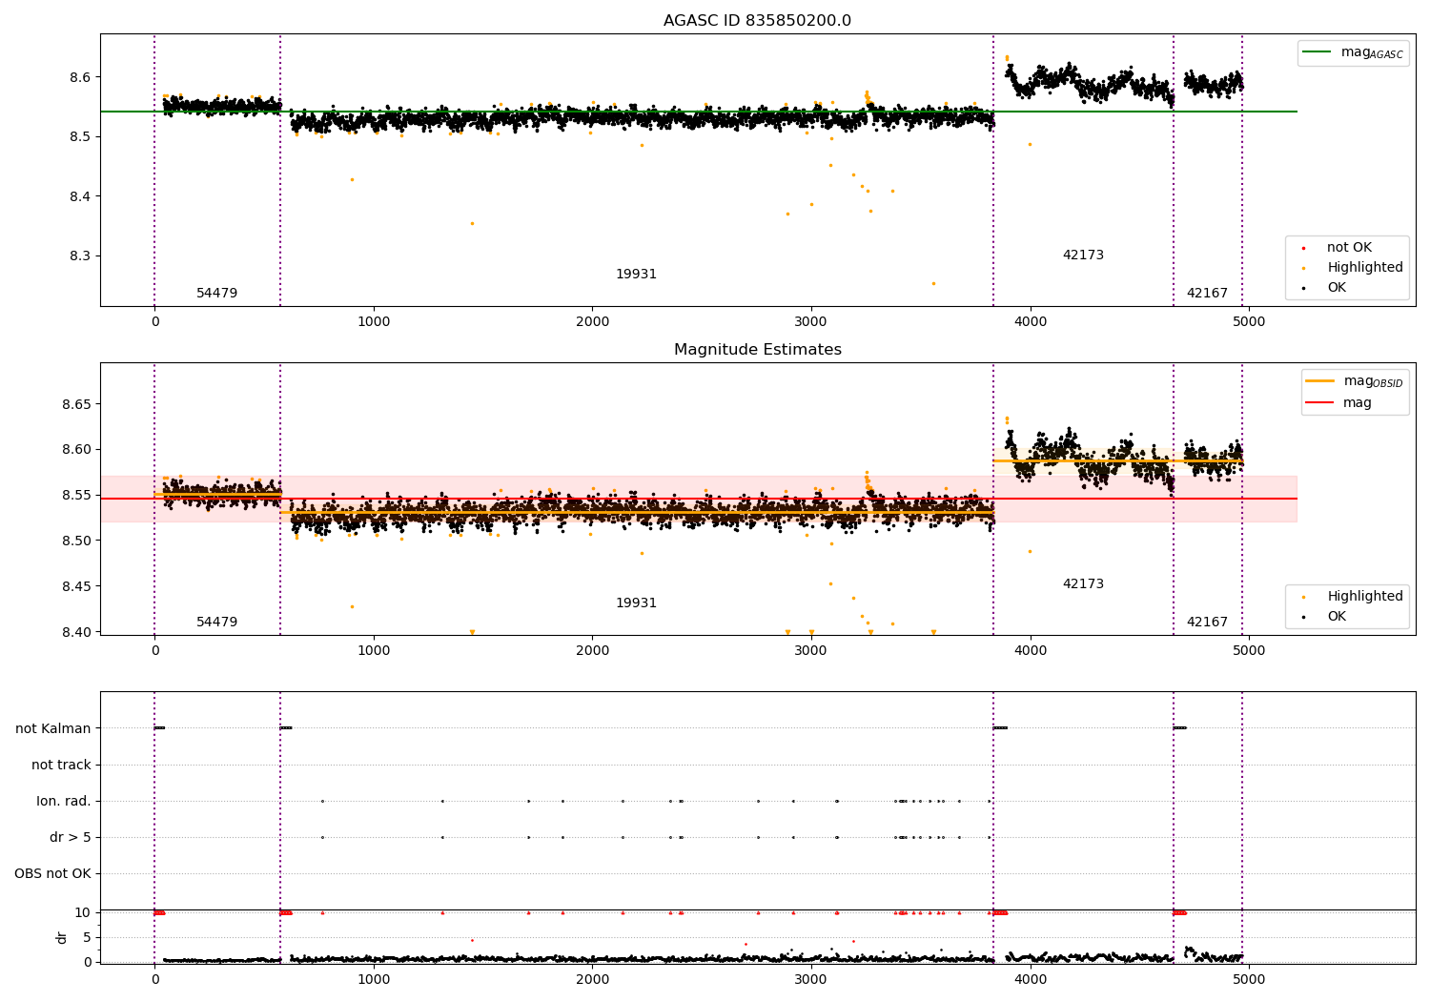Click the "dr > 5" row label

point(71,838)
